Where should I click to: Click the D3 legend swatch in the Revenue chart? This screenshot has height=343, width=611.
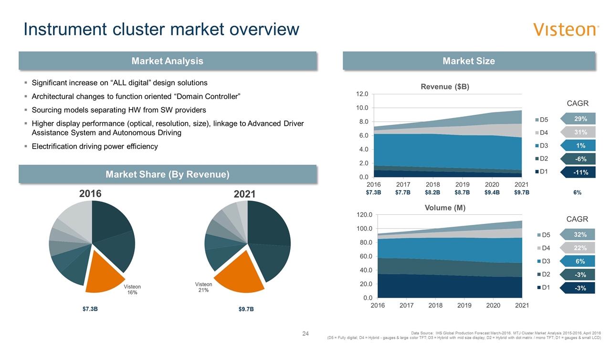(x=538, y=145)
